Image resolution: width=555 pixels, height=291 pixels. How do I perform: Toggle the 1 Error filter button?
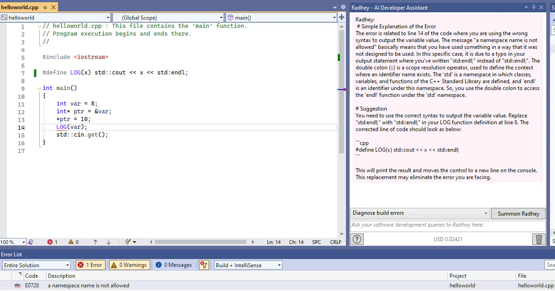(x=89, y=265)
